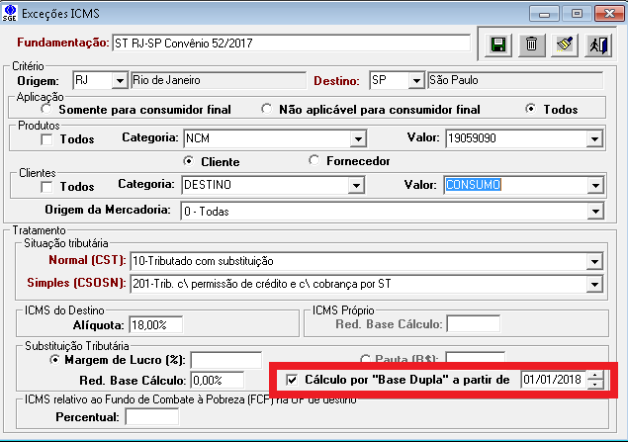
Task: Toggle the 'Cálculo por Base Dupla' checkbox
Action: click(x=291, y=380)
